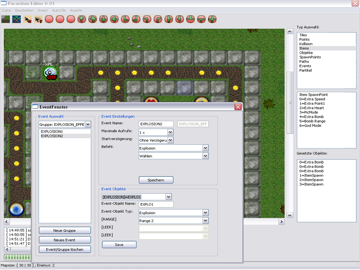This screenshot has height=270, width=360.
Task: Select the green plus crossing icon
Action: click(212, 19)
